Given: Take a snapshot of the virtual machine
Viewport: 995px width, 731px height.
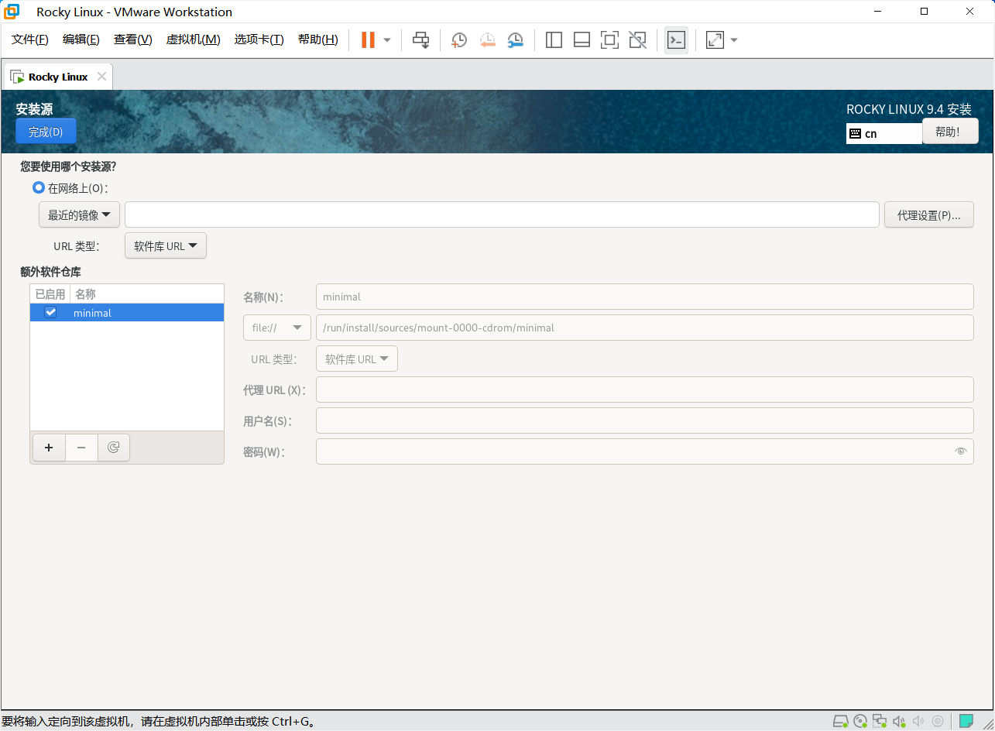Looking at the screenshot, I should point(459,40).
